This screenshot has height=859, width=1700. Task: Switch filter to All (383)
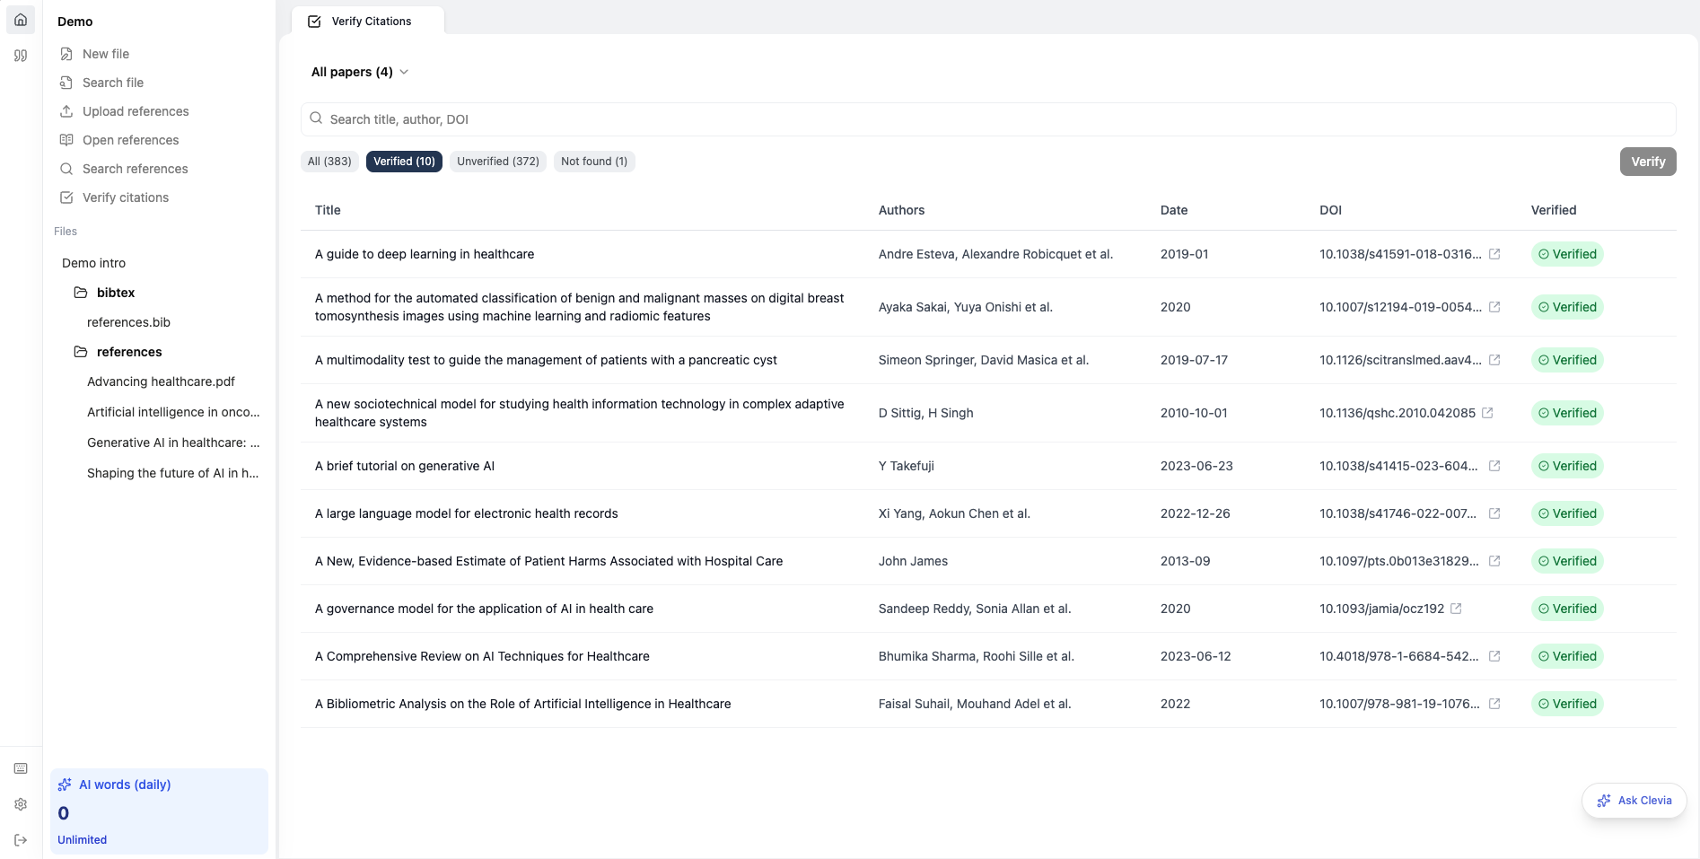[x=329, y=161]
